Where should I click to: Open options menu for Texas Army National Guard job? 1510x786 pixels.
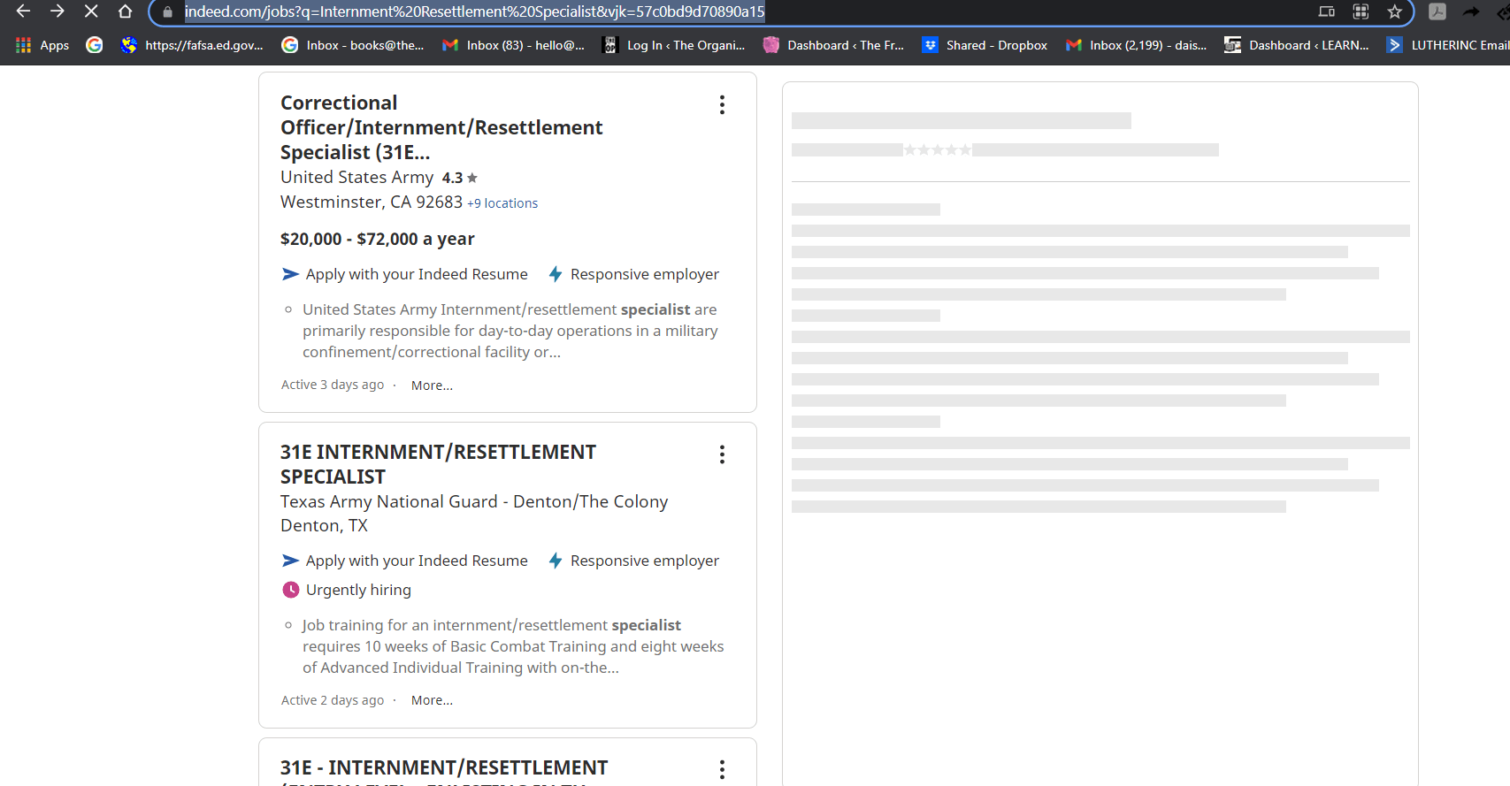click(x=722, y=454)
